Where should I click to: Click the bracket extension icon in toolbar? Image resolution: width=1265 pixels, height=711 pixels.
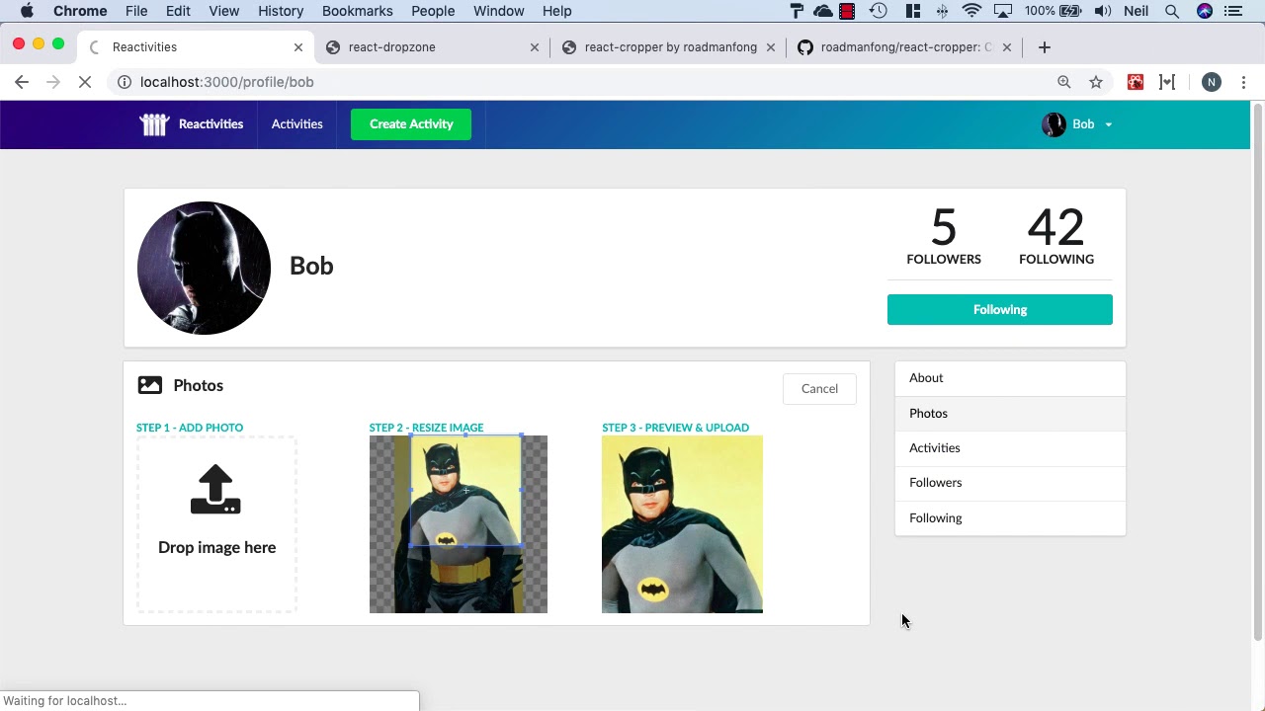(x=1167, y=82)
